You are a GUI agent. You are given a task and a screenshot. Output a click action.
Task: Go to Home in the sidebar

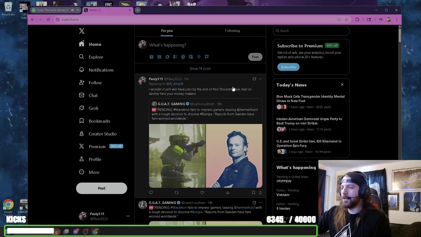click(90, 44)
